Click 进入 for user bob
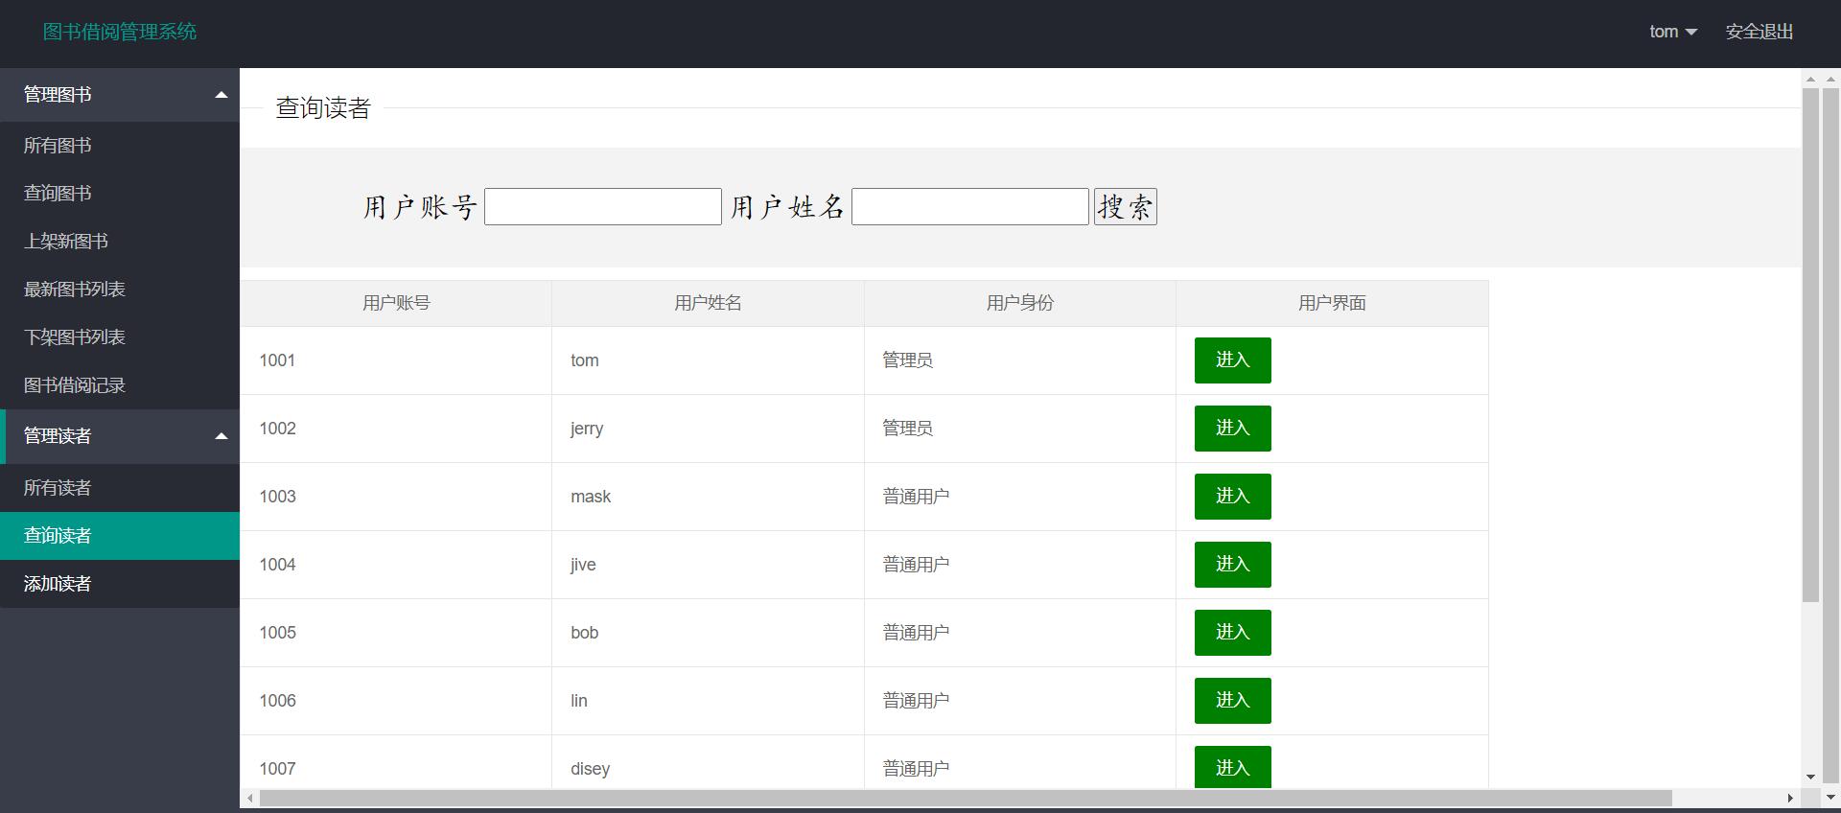The width and height of the screenshot is (1841, 813). tap(1233, 633)
